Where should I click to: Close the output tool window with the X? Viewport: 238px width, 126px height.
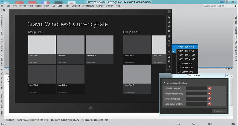coord(231,69)
